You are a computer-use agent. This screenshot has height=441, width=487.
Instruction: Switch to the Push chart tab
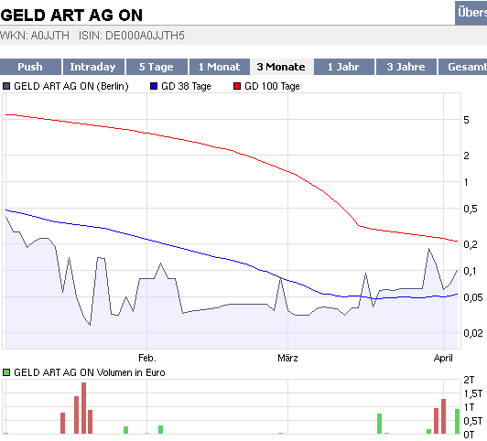(x=30, y=67)
